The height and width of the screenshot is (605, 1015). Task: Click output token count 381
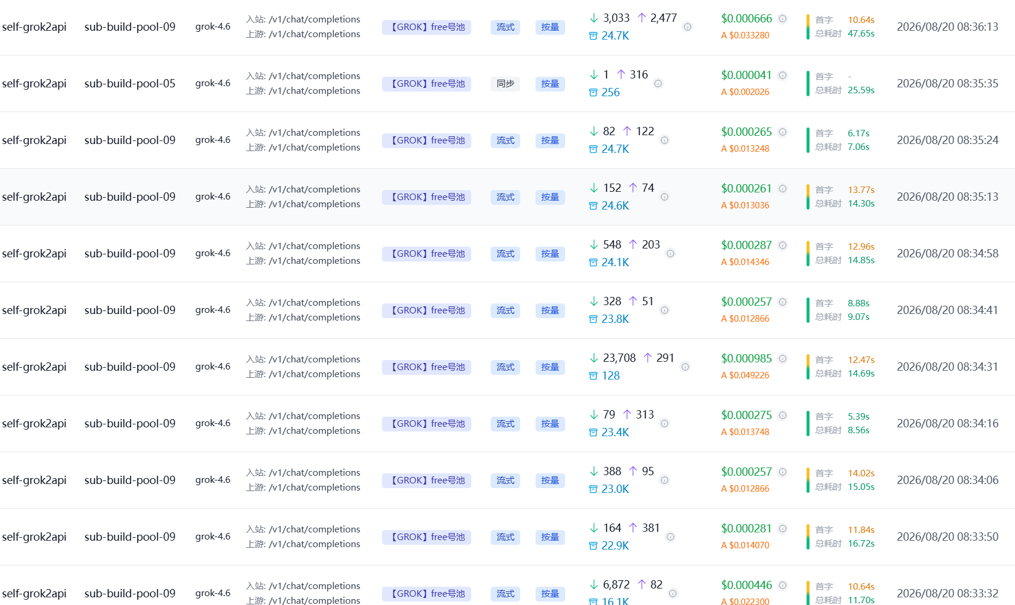(651, 528)
